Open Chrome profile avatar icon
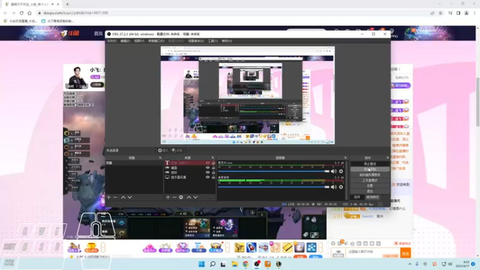 point(467,13)
